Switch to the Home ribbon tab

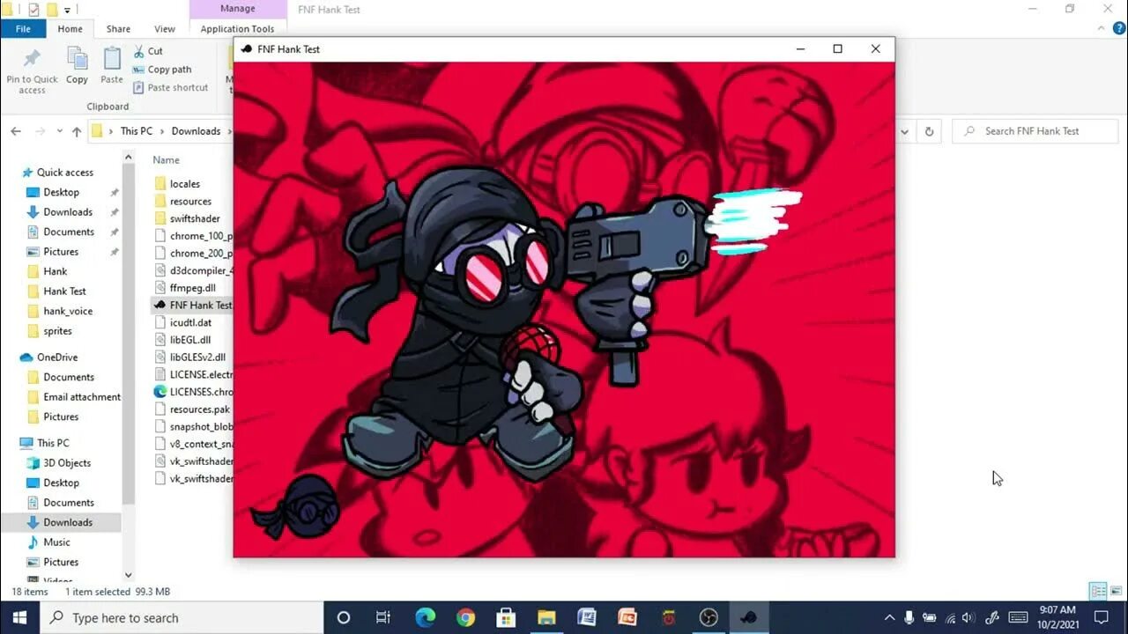click(70, 29)
